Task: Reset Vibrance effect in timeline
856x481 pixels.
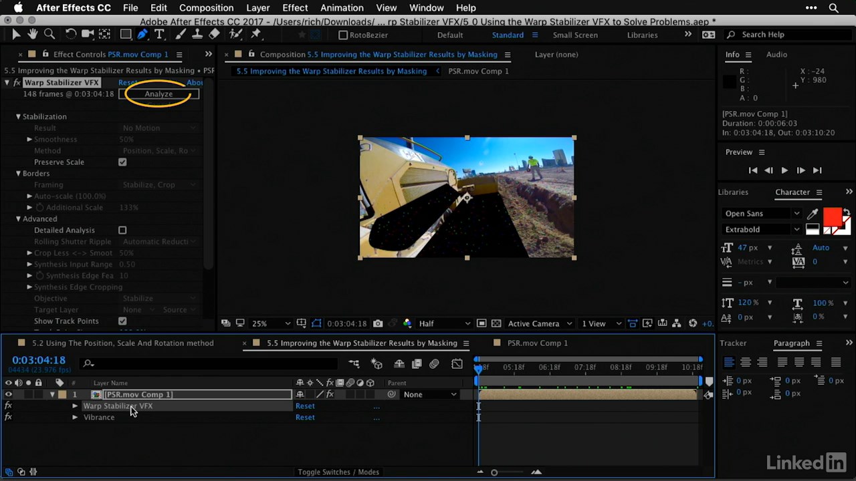Action: click(x=305, y=417)
